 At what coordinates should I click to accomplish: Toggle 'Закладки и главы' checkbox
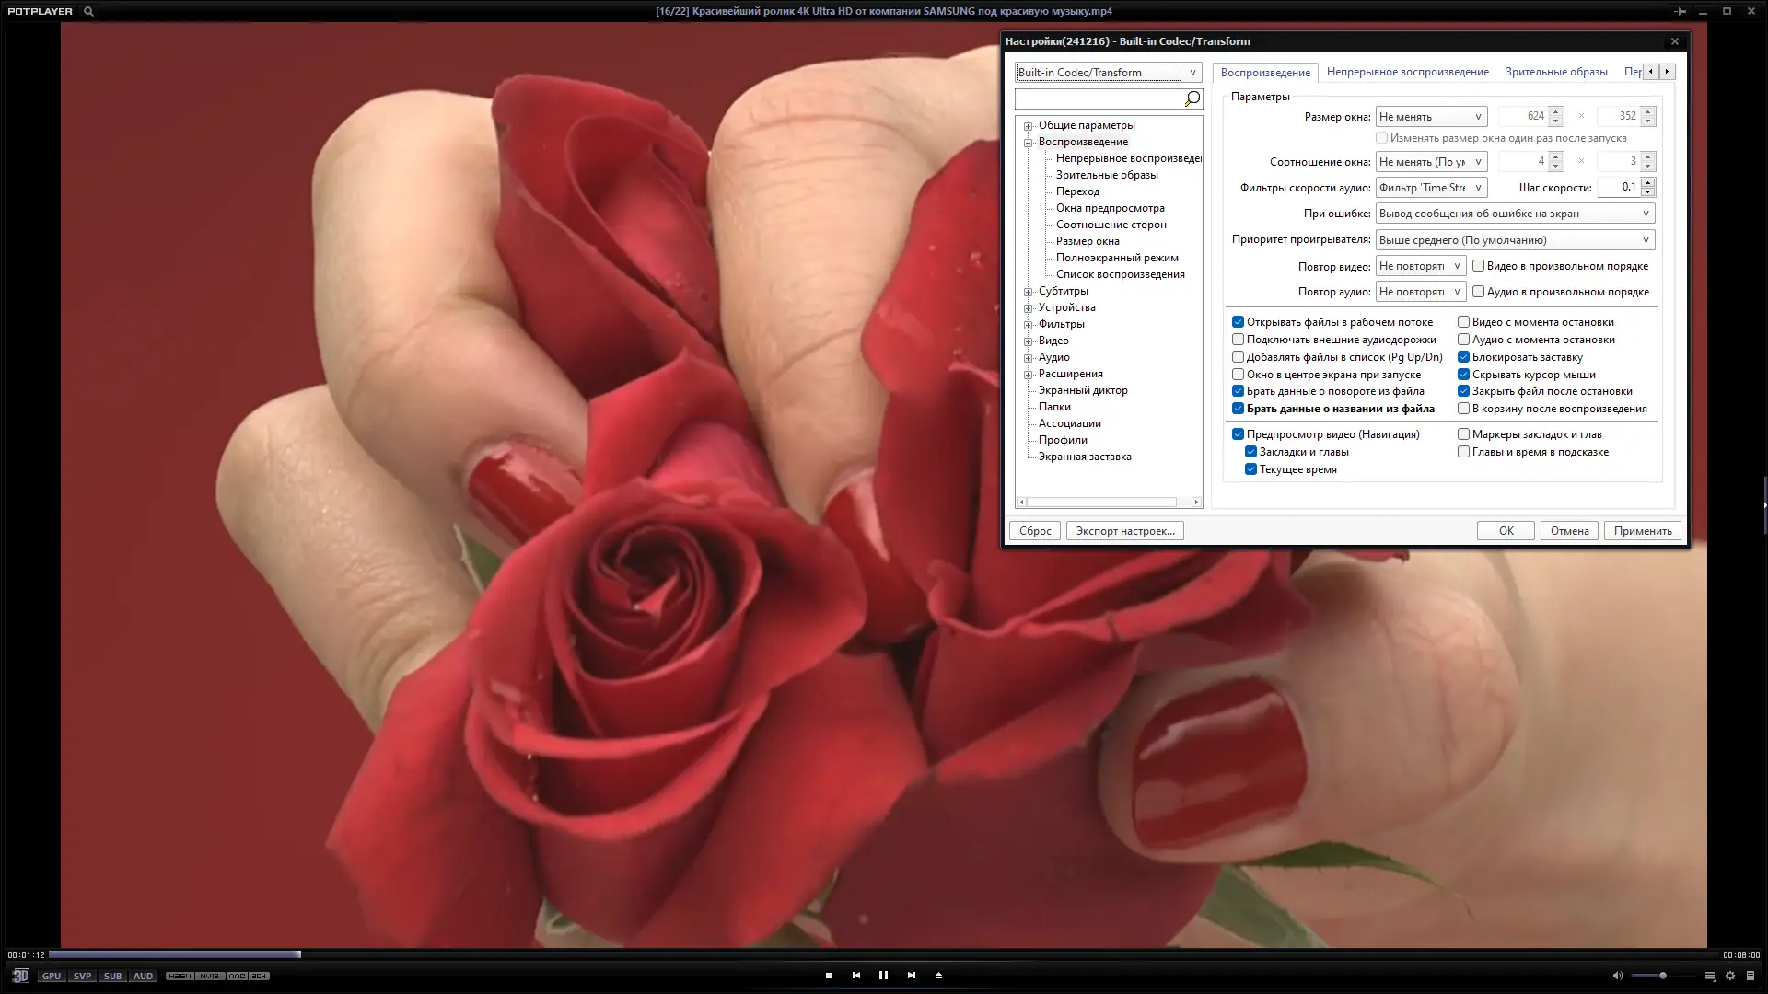(x=1250, y=452)
